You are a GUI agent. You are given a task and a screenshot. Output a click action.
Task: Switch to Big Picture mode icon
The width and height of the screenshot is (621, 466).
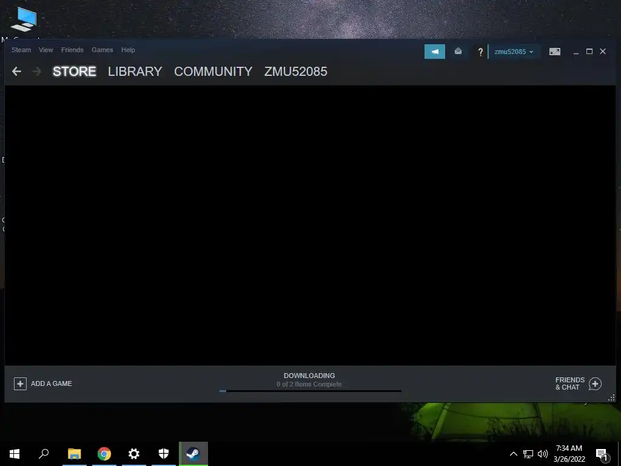(x=554, y=52)
